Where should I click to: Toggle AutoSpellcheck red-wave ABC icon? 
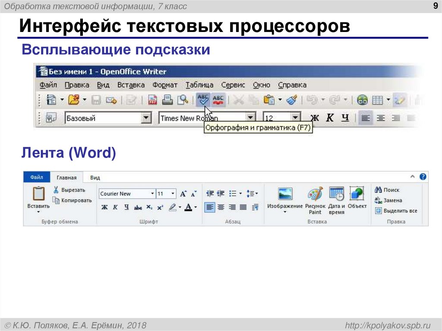pos(218,100)
